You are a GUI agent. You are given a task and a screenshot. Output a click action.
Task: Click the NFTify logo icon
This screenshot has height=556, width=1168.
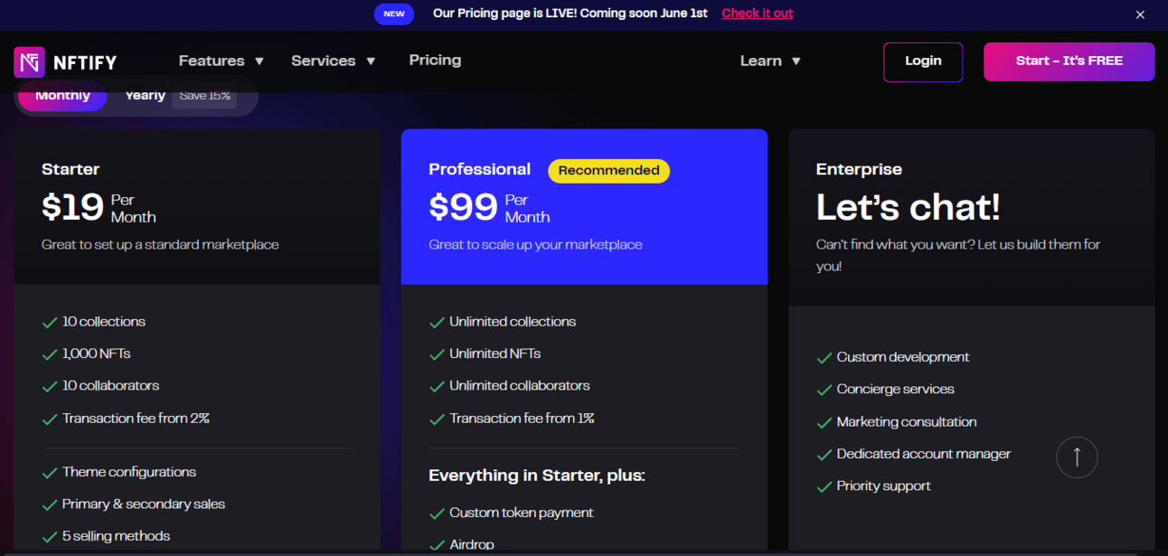(x=29, y=62)
